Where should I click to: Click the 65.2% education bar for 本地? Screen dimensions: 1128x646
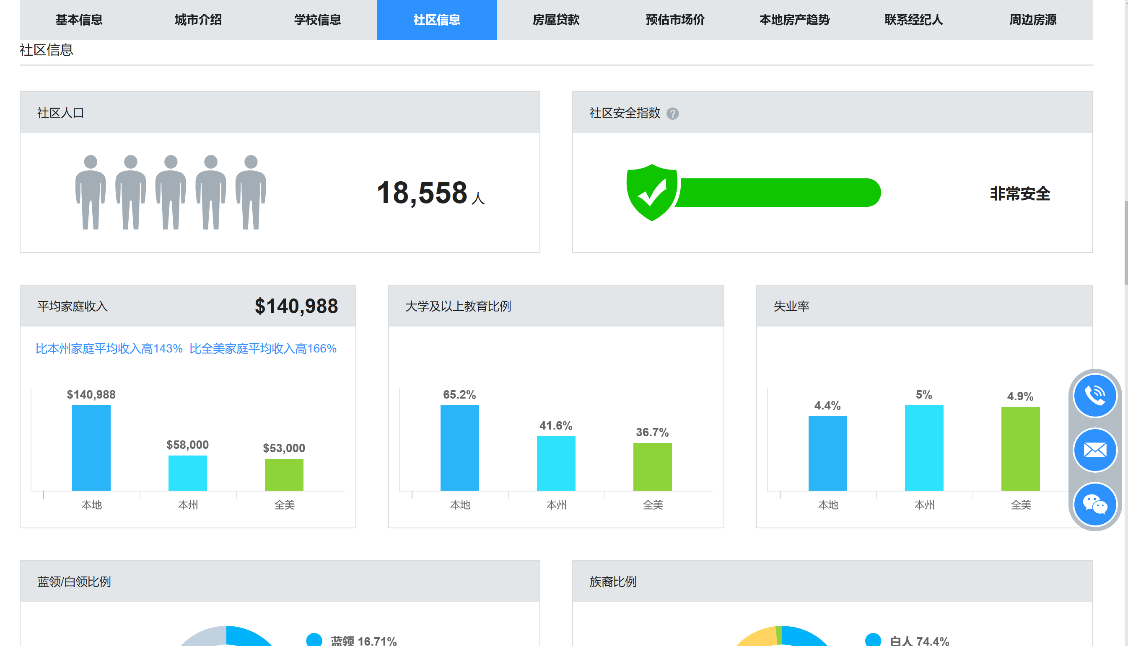[x=460, y=448]
